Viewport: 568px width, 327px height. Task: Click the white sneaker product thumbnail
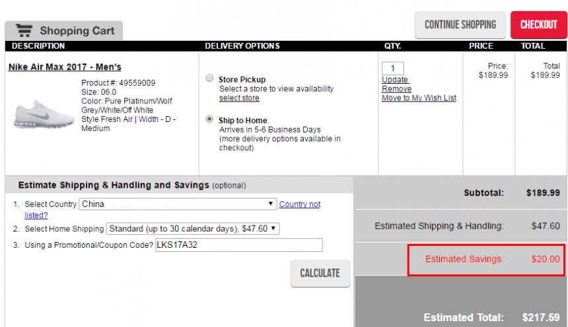tap(44, 114)
